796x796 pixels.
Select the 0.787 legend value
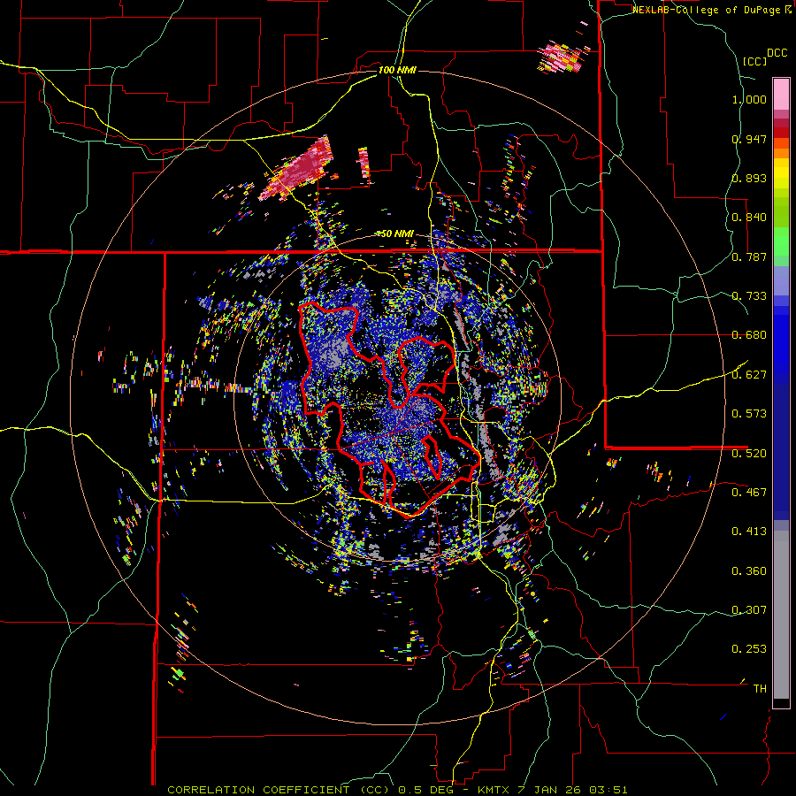tap(749, 256)
